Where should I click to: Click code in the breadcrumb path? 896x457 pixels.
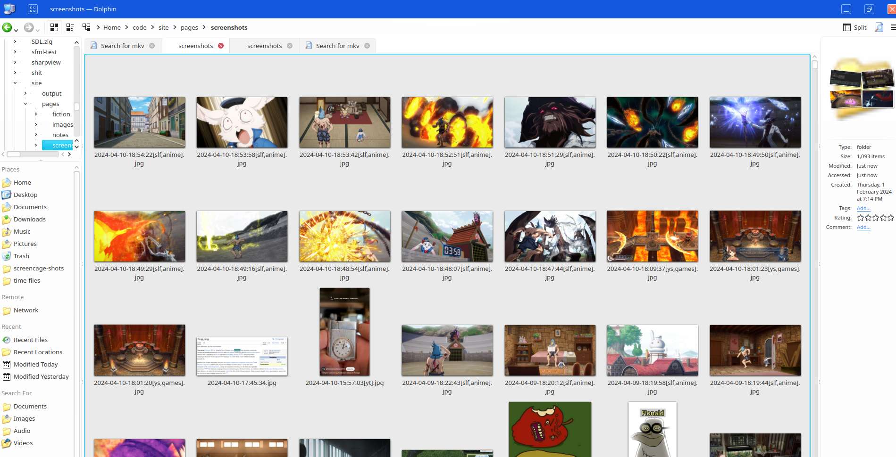point(140,27)
